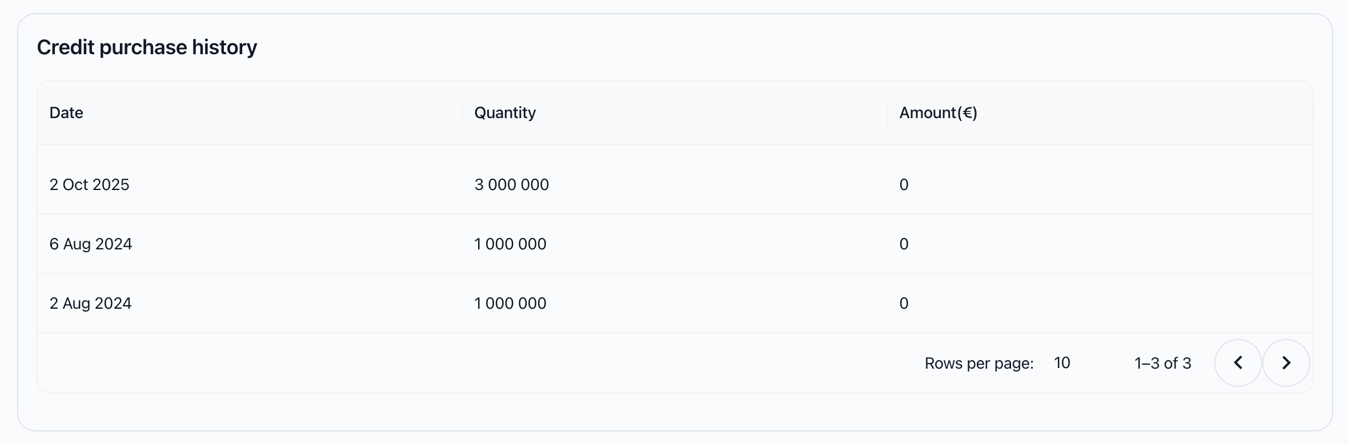
Task: Select the 2 Oct 2025 row date
Action: pyautogui.click(x=89, y=184)
